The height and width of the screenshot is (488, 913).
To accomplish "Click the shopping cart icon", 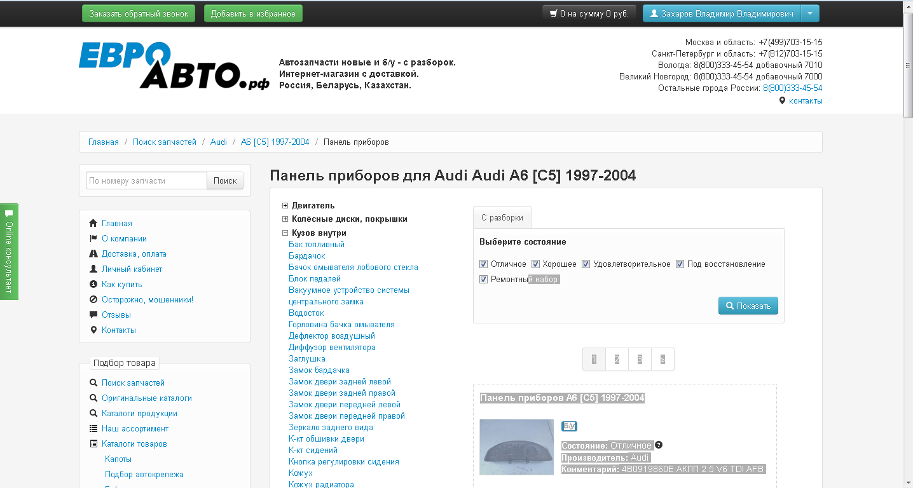I will [x=554, y=13].
